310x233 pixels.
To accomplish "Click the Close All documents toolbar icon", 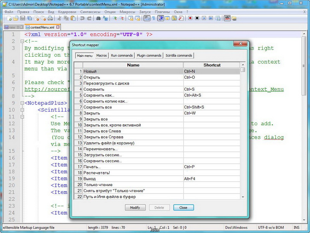I will pos(43,18).
